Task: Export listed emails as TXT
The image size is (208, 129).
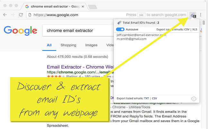Action: point(147,98)
